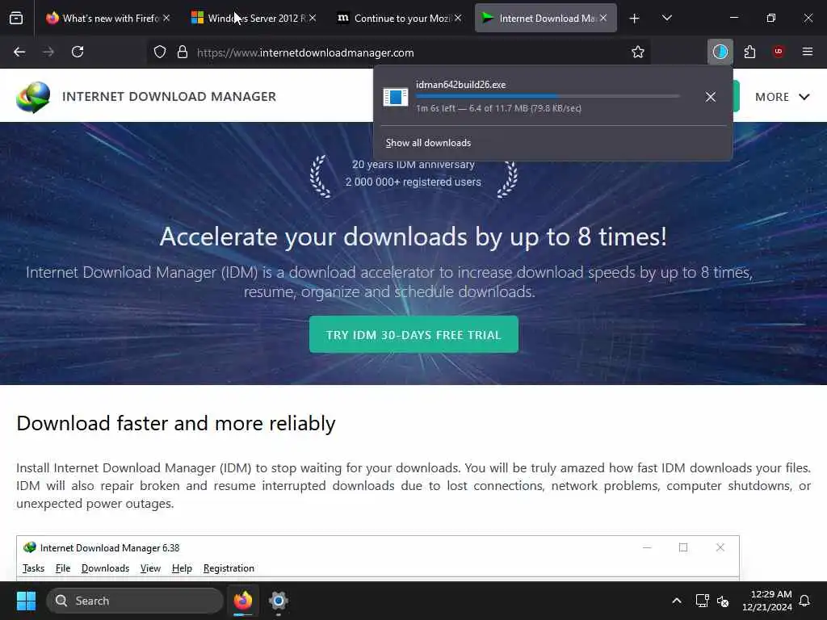Viewport: 827px width, 620px height.
Task: Open Downloads menu in IDM 6.38 image
Action: click(105, 568)
